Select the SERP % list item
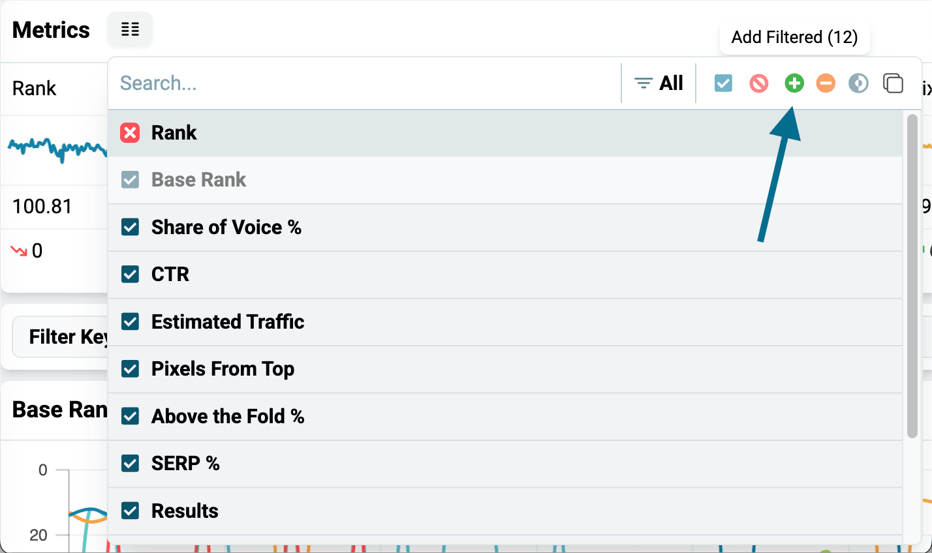The height and width of the screenshot is (553, 932). tap(505, 464)
